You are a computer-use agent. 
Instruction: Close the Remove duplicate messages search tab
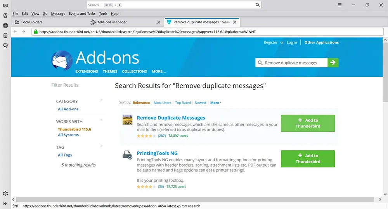(x=235, y=22)
